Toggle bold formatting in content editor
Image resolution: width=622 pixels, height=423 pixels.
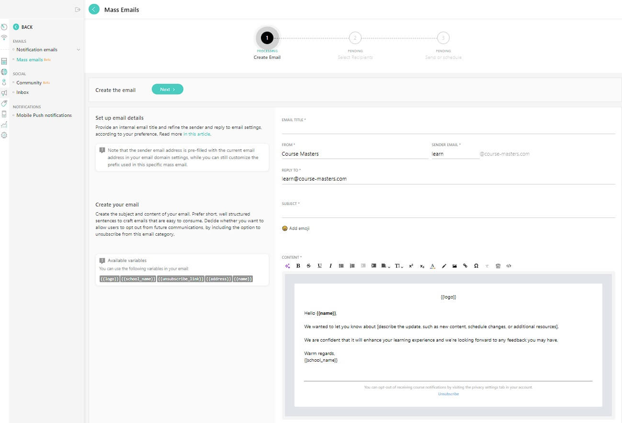click(x=298, y=266)
